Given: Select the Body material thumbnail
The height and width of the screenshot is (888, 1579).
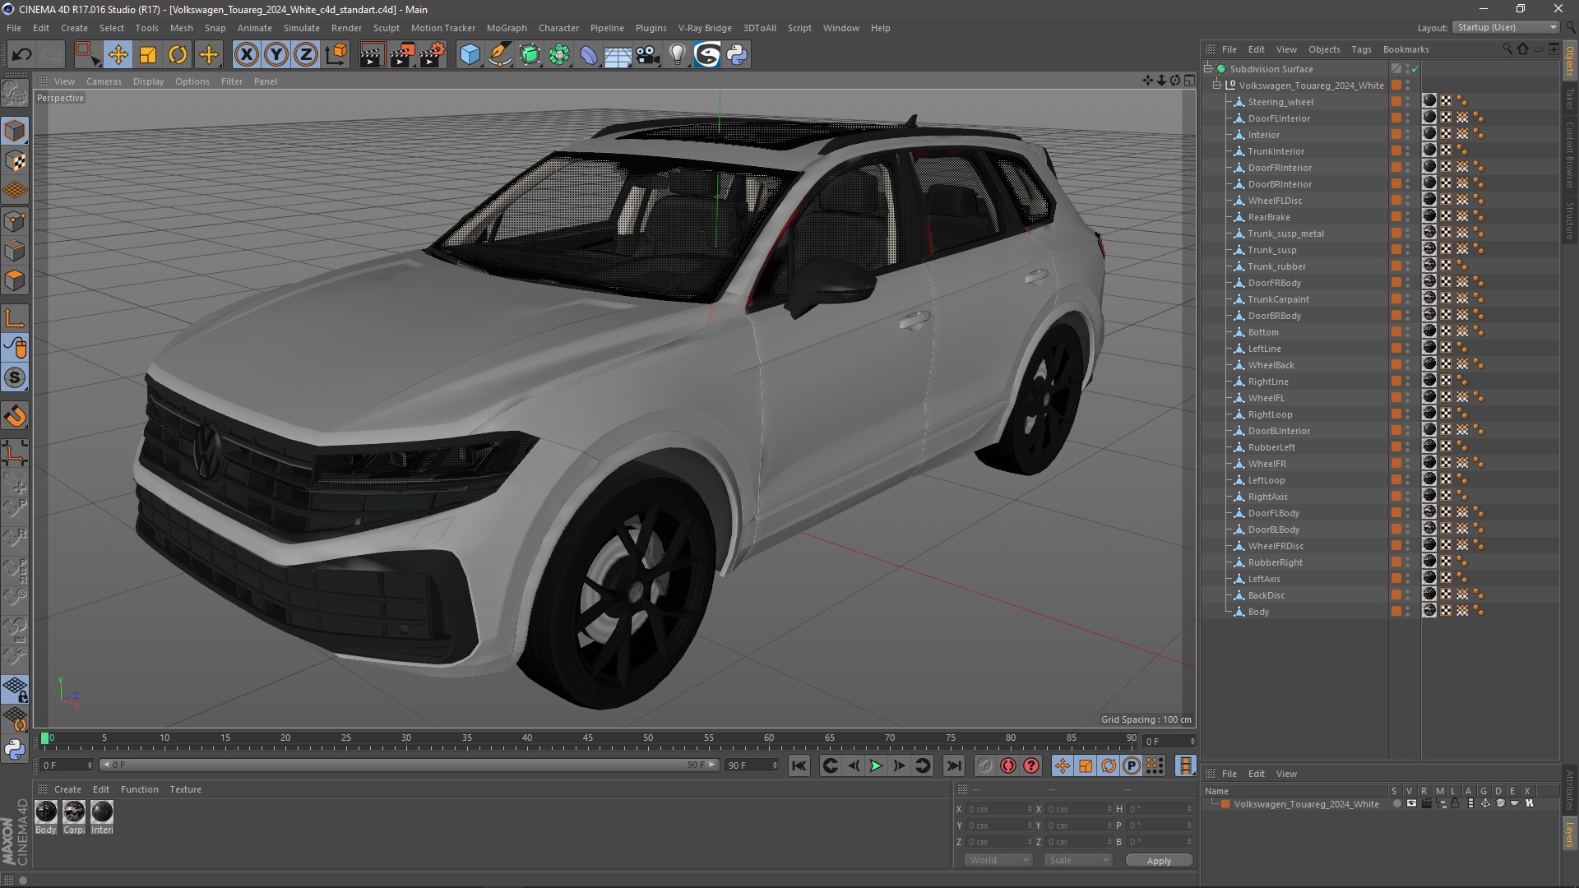Looking at the screenshot, I should pos(46,812).
